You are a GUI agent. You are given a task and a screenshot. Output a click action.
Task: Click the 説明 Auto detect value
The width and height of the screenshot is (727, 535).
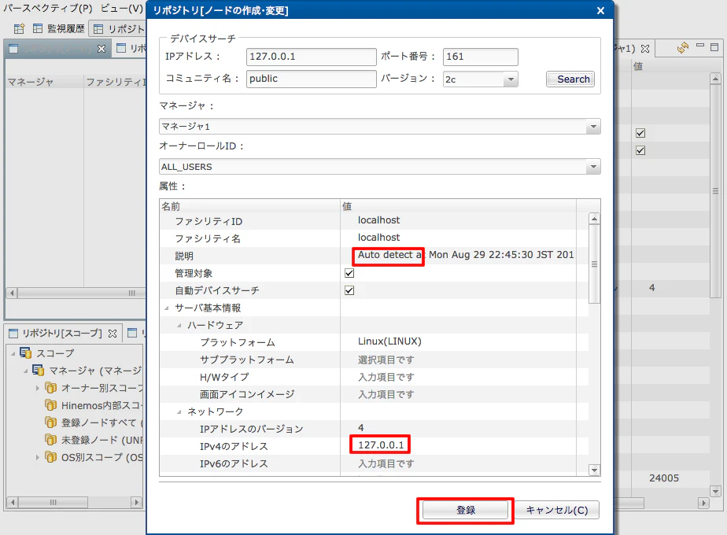(x=465, y=255)
